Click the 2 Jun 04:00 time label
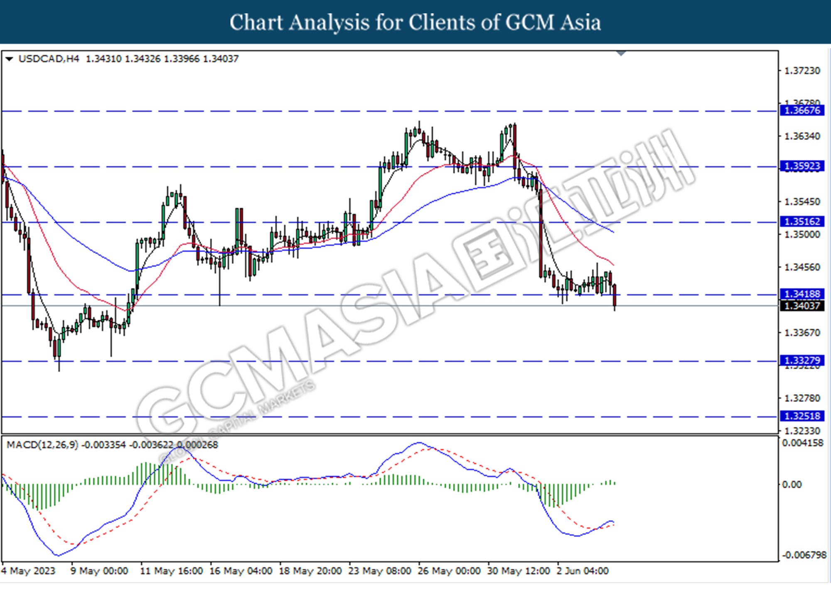 point(583,571)
